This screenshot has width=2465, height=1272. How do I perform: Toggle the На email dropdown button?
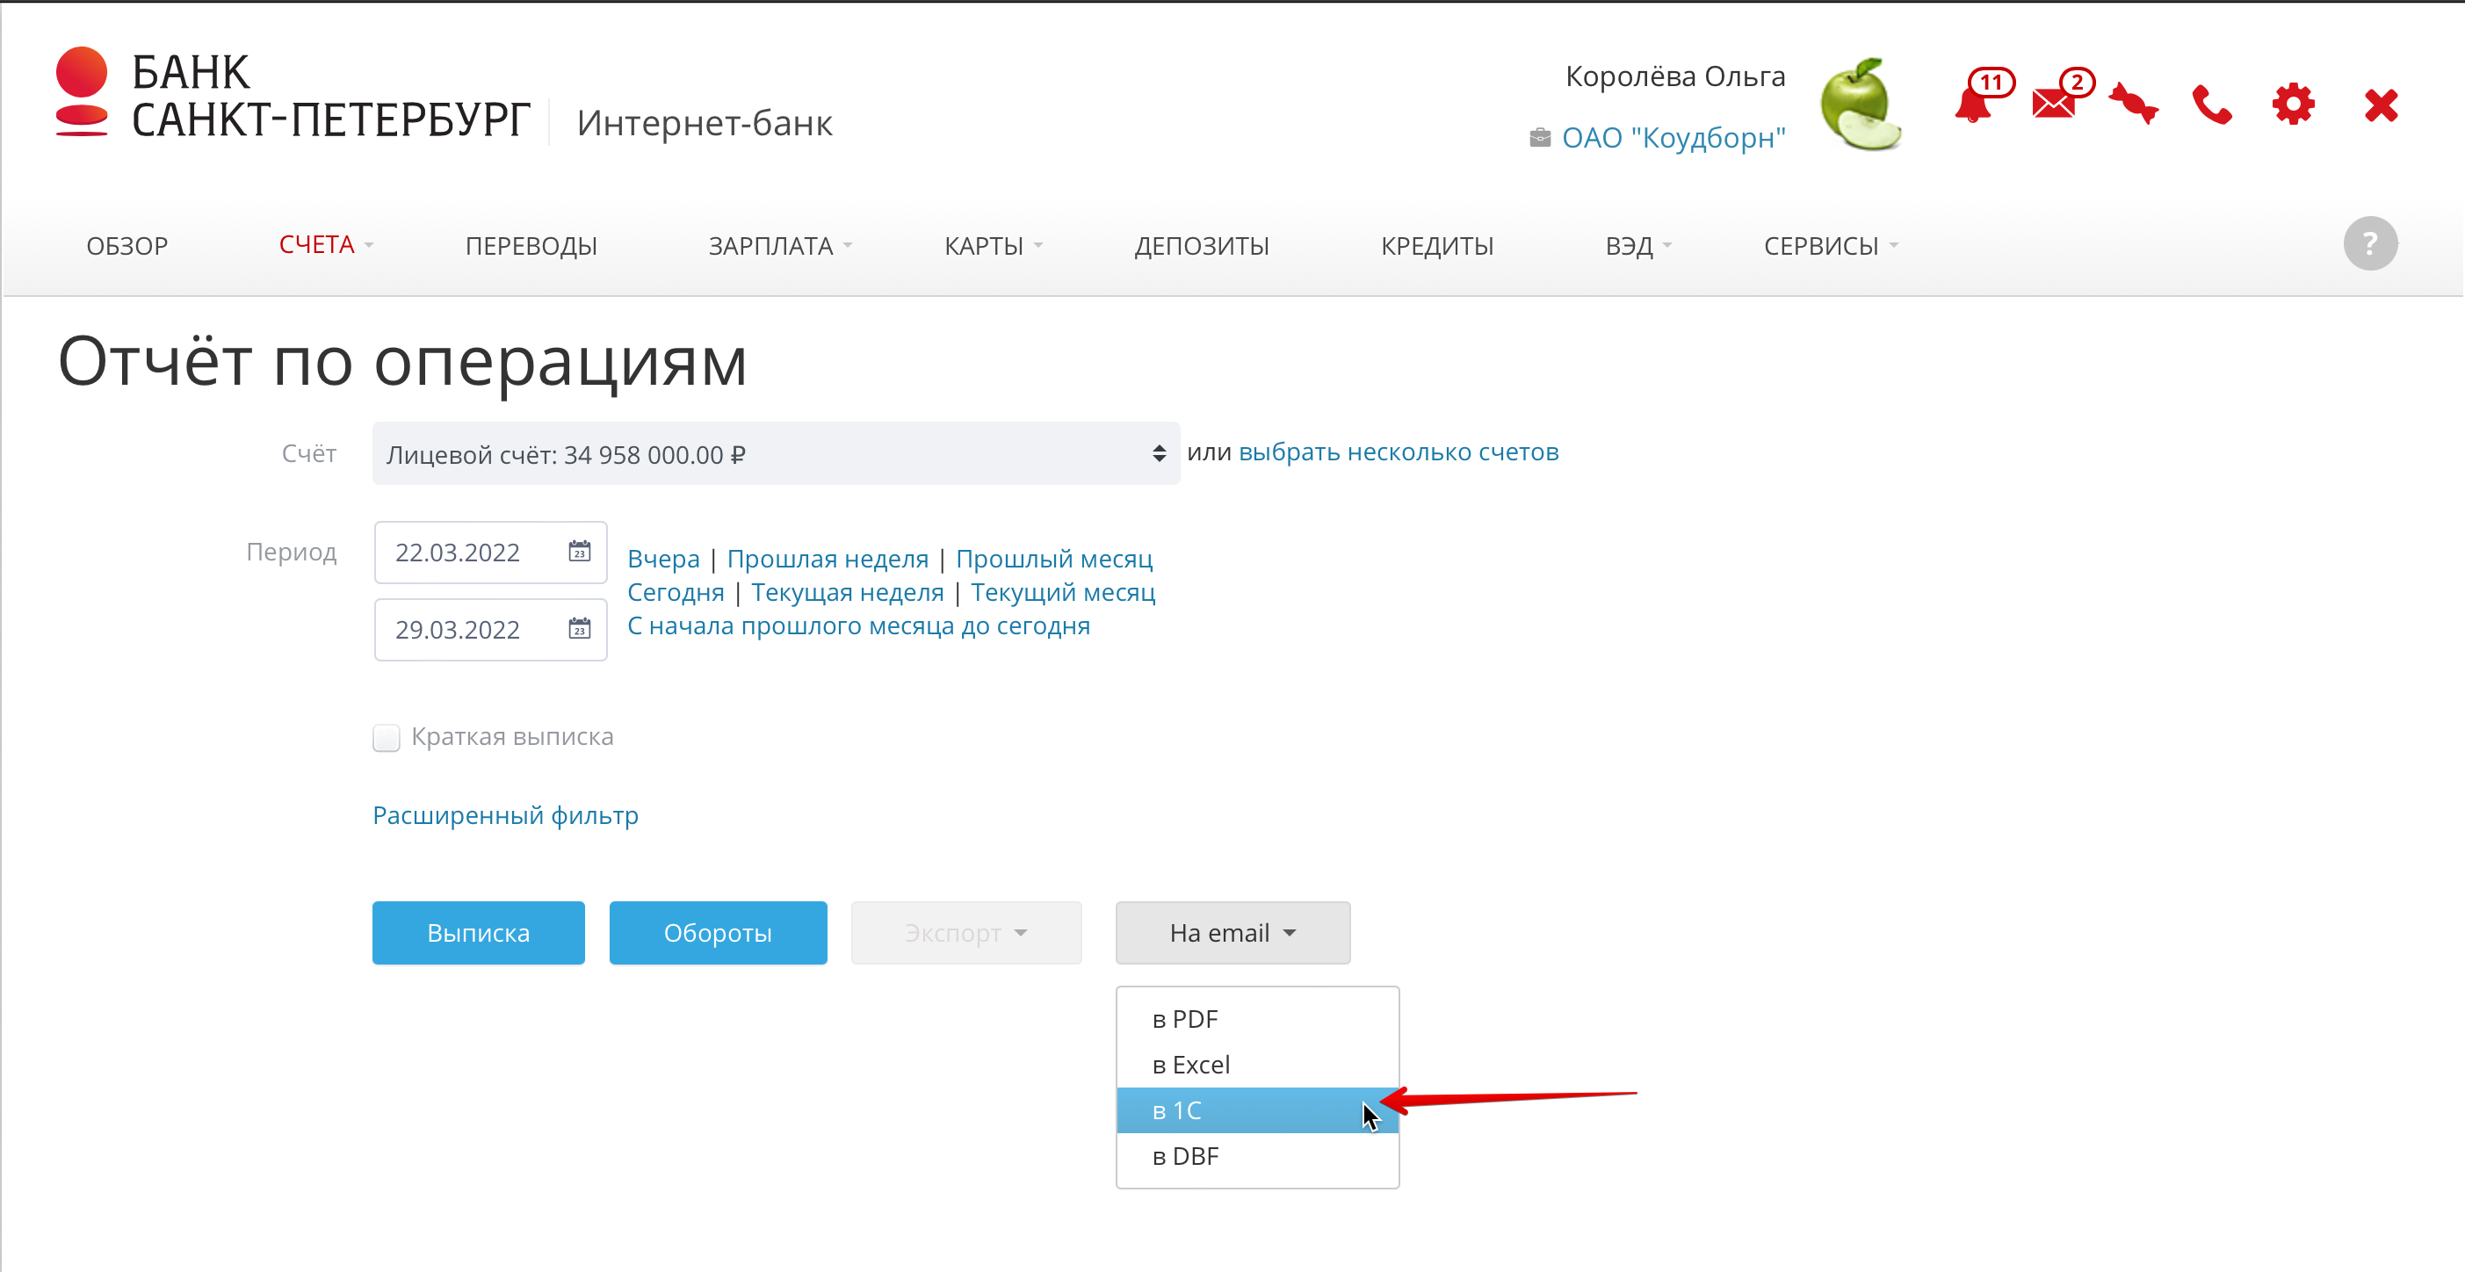point(1232,933)
